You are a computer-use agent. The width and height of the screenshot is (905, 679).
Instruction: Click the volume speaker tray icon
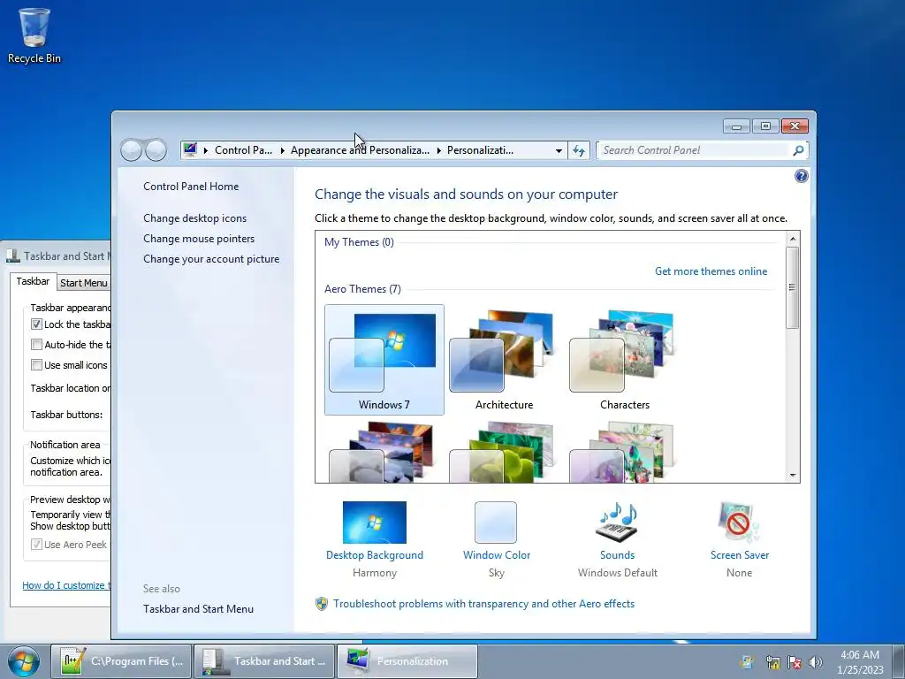(816, 662)
